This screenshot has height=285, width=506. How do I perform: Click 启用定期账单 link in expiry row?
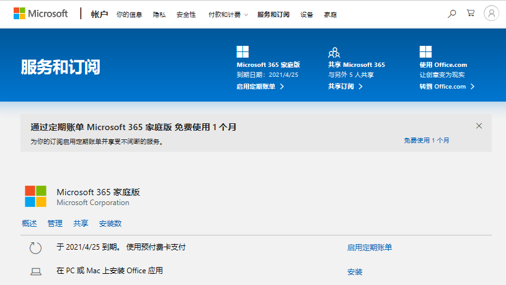click(x=369, y=248)
